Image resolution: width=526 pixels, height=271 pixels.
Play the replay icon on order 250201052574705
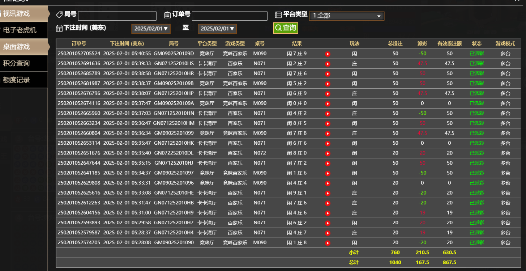[x=327, y=243]
